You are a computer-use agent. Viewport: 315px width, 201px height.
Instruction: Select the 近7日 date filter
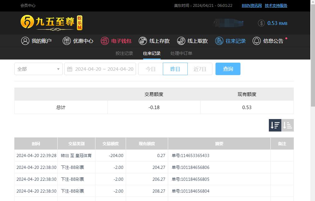click(200, 69)
